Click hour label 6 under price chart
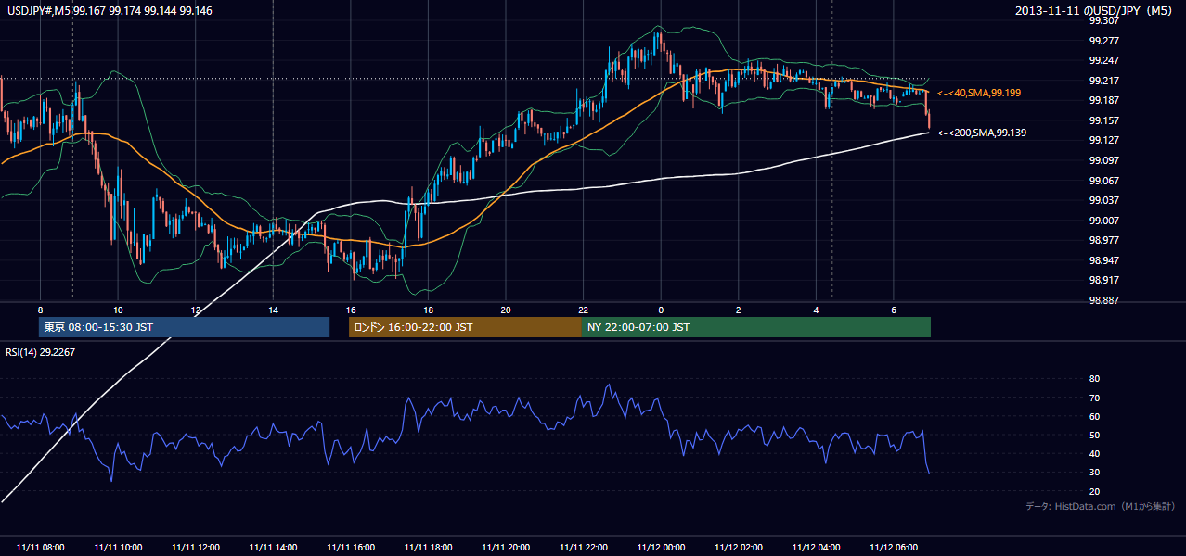Viewport: 1186px width, 556px height. coord(893,310)
